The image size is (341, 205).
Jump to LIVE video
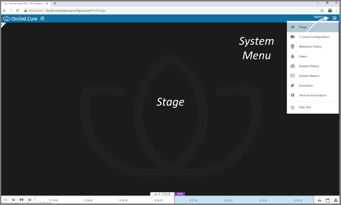180,194
